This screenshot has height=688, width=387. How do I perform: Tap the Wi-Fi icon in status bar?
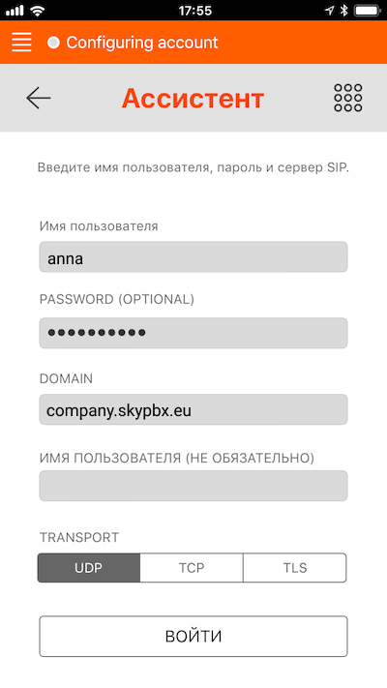point(38,11)
